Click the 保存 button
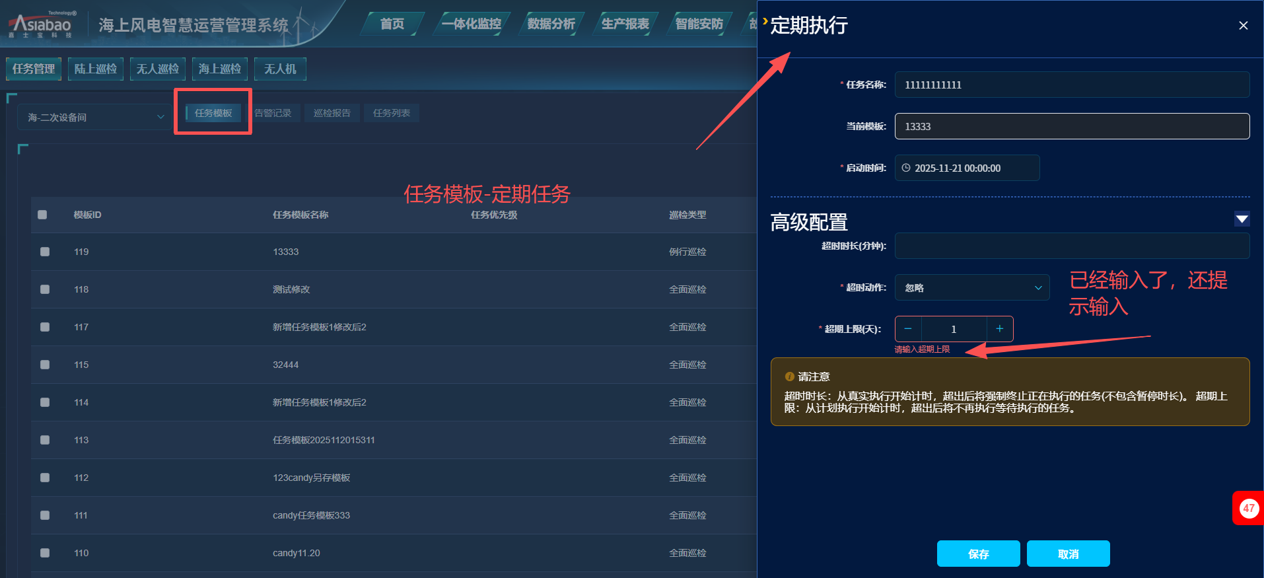 [x=978, y=554]
